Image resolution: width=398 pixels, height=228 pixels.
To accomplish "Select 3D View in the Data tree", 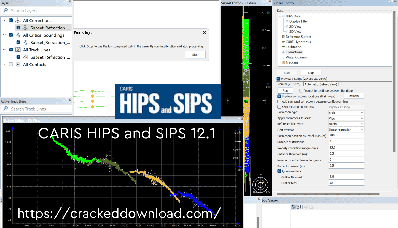I will click(x=295, y=32).
